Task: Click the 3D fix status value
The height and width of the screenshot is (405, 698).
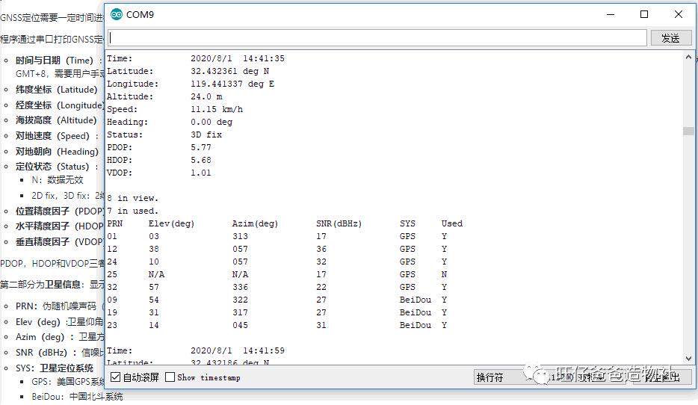Action: (x=206, y=135)
